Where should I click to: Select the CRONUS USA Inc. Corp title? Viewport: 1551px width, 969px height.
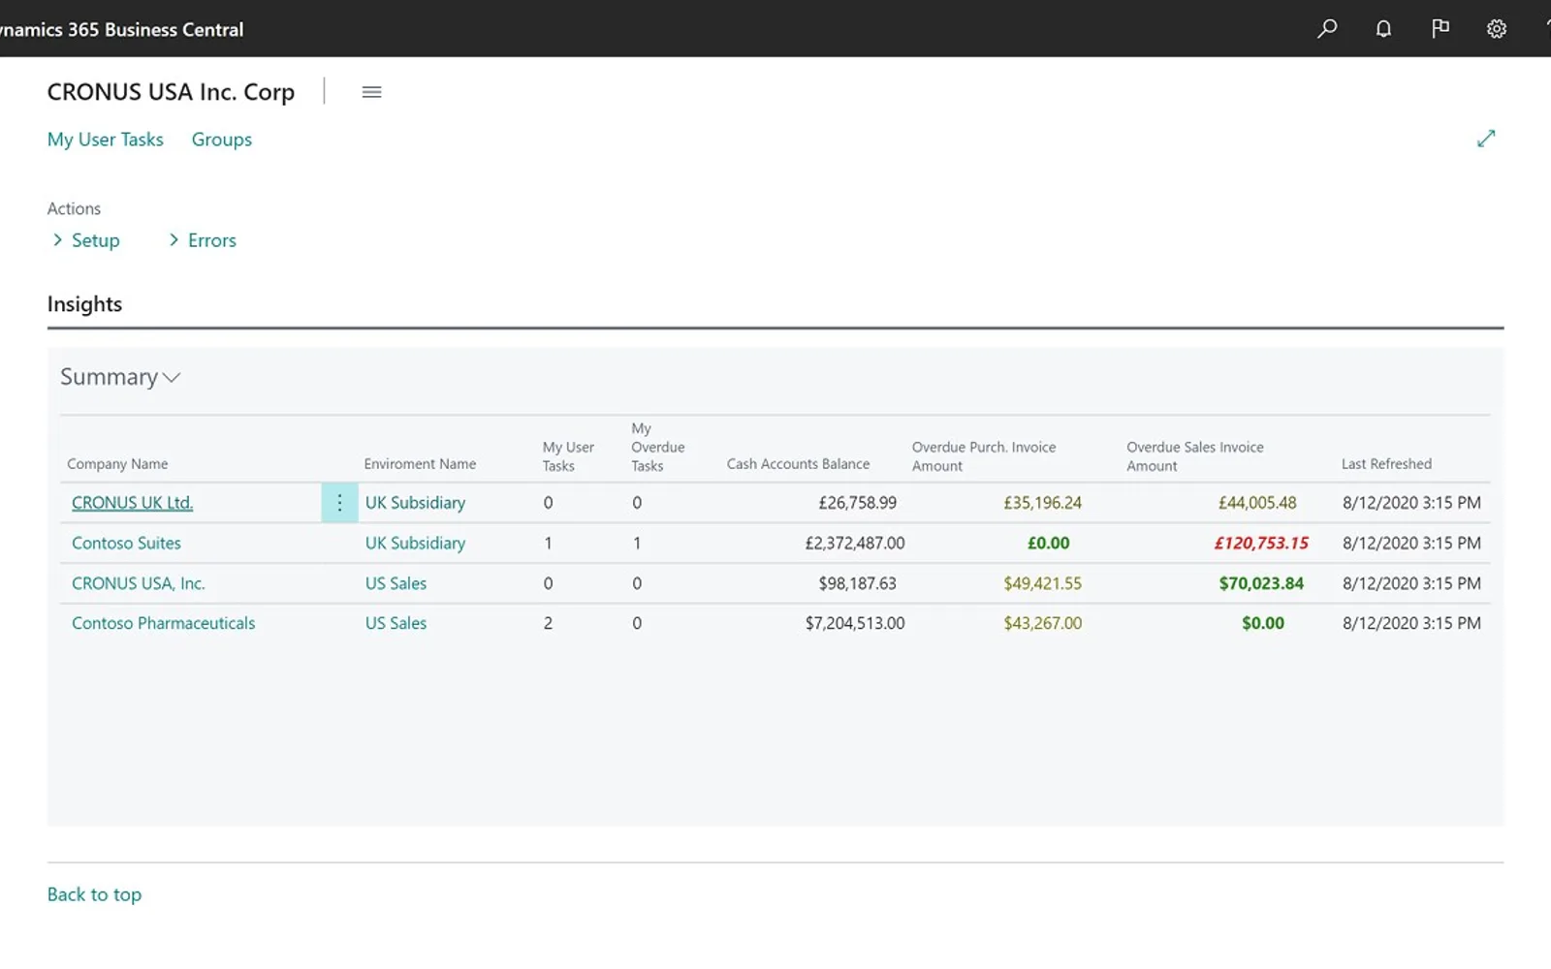(x=171, y=92)
